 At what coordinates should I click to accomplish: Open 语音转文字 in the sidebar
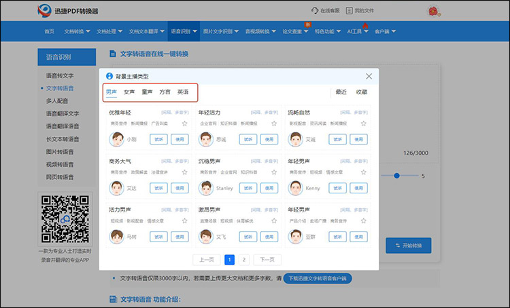pos(60,75)
